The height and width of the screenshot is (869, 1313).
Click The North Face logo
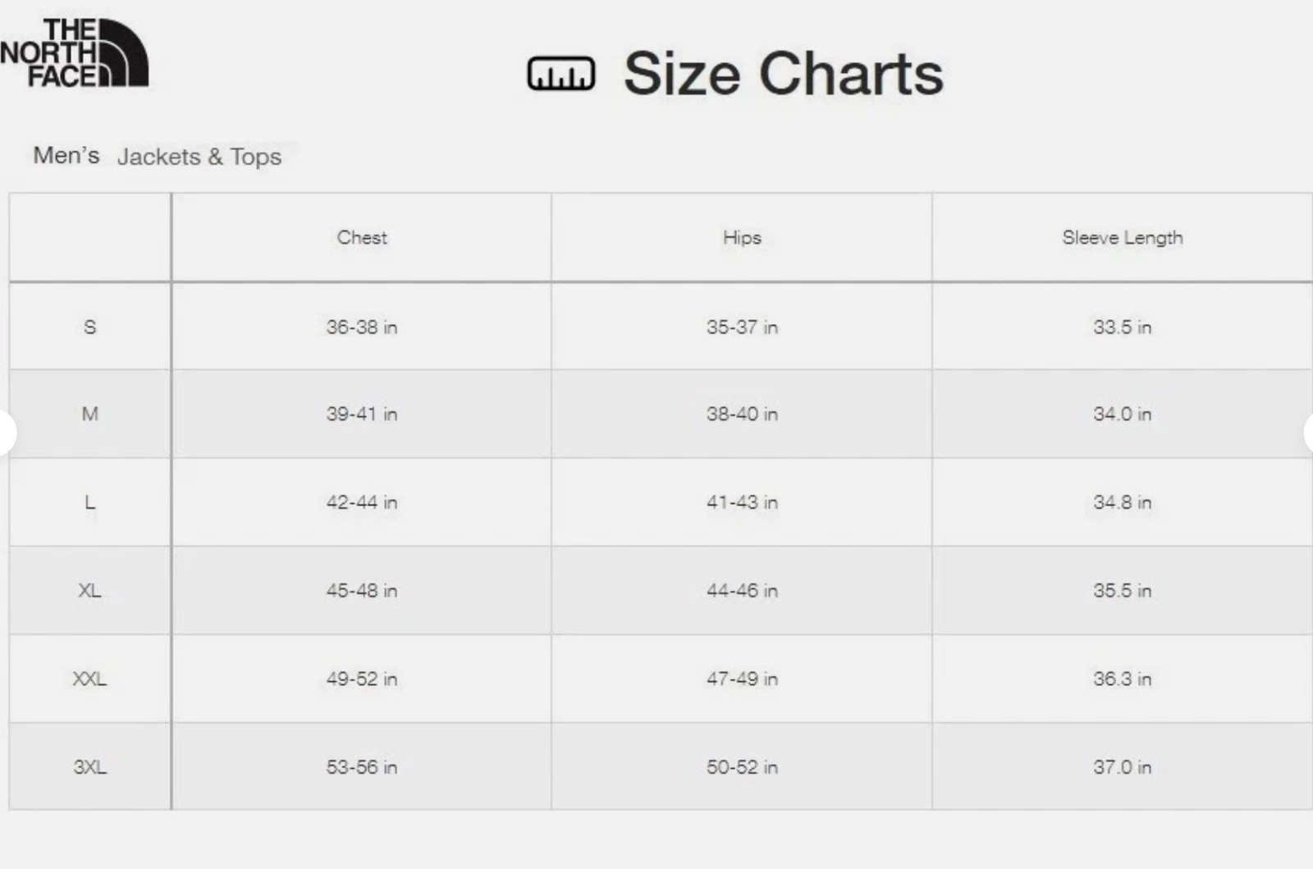[x=75, y=53]
